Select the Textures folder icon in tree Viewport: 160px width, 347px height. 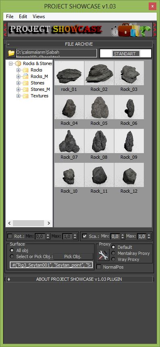pos(26,96)
